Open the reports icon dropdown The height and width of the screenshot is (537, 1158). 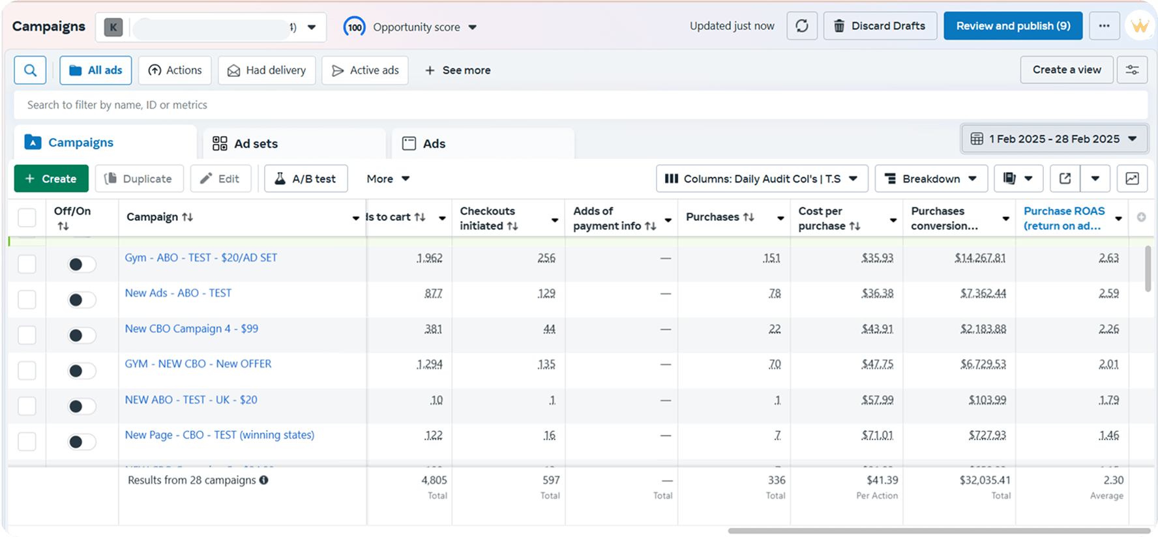tap(1018, 179)
